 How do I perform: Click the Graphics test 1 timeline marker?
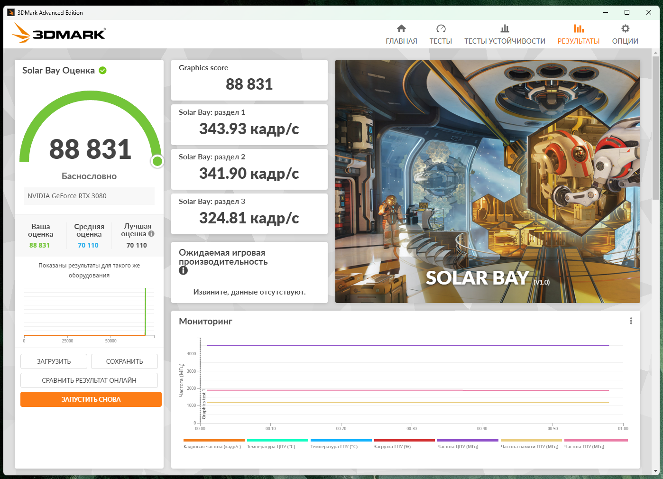coord(204,405)
